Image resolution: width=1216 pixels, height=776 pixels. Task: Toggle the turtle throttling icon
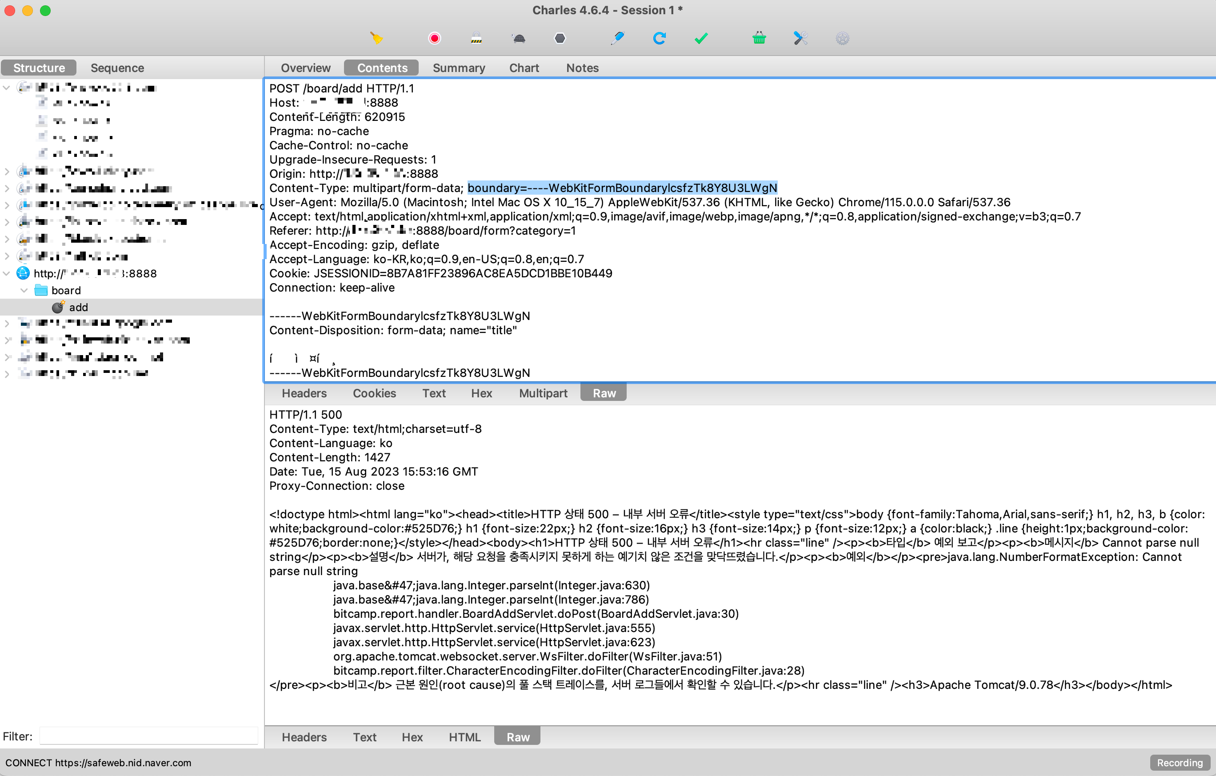pos(519,38)
